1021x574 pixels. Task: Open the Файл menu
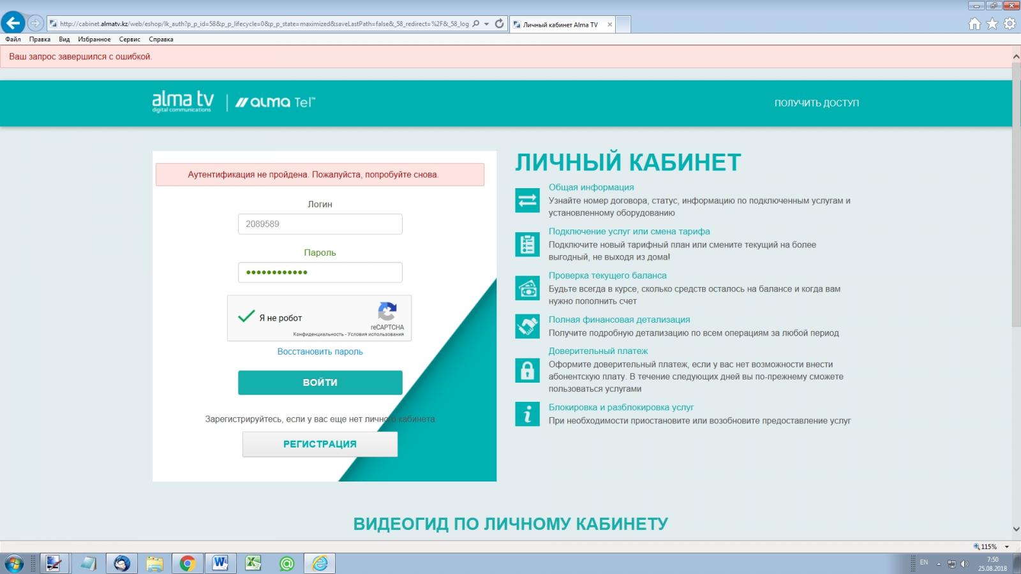pyautogui.click(x=13, y=39)
